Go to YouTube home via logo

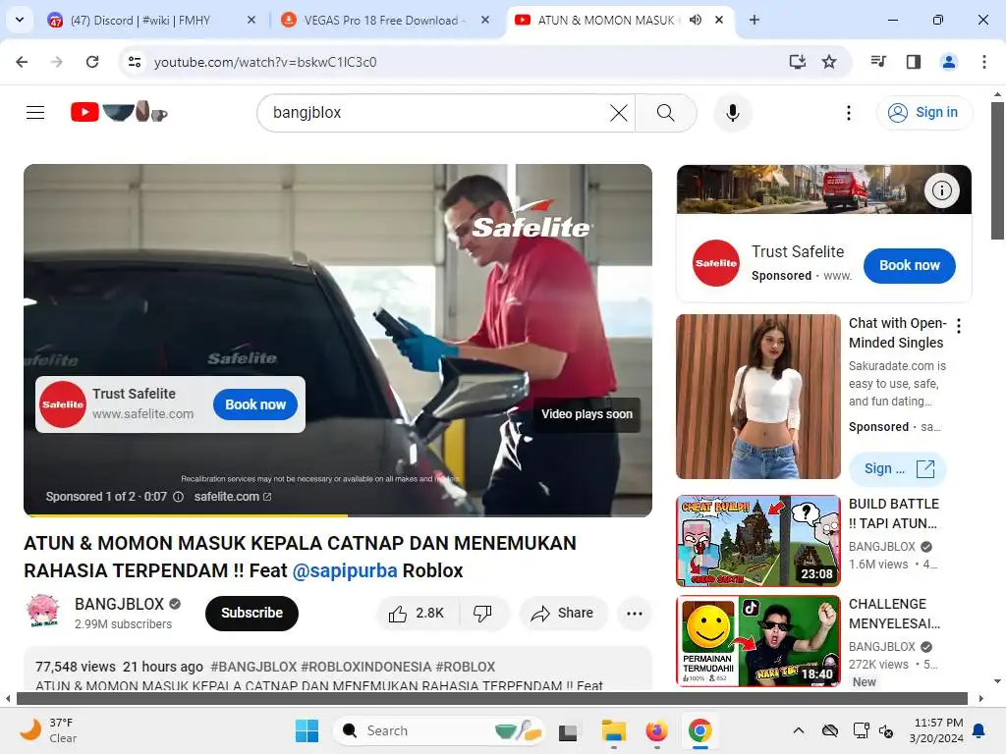(119, 112)
